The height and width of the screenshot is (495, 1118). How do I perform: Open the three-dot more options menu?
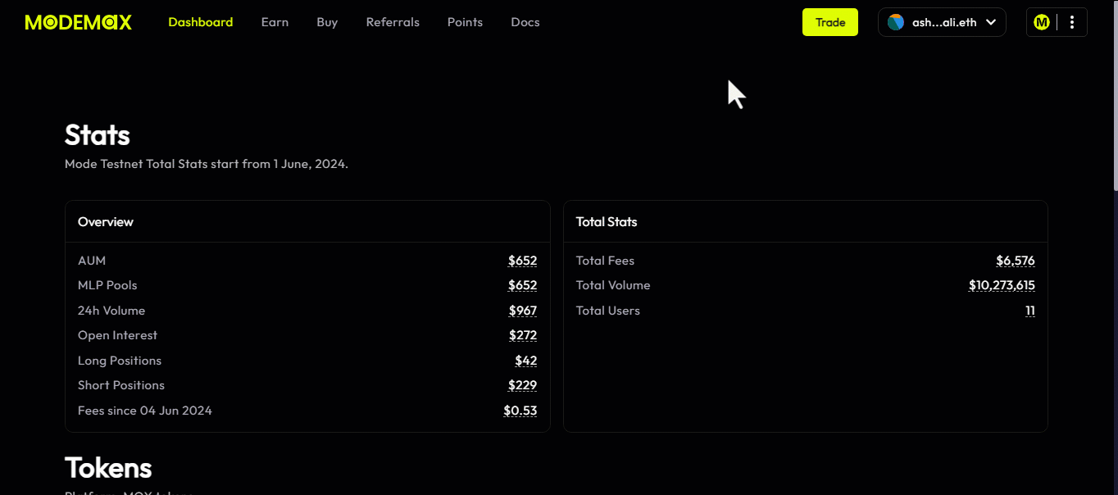click(1072, 22)
